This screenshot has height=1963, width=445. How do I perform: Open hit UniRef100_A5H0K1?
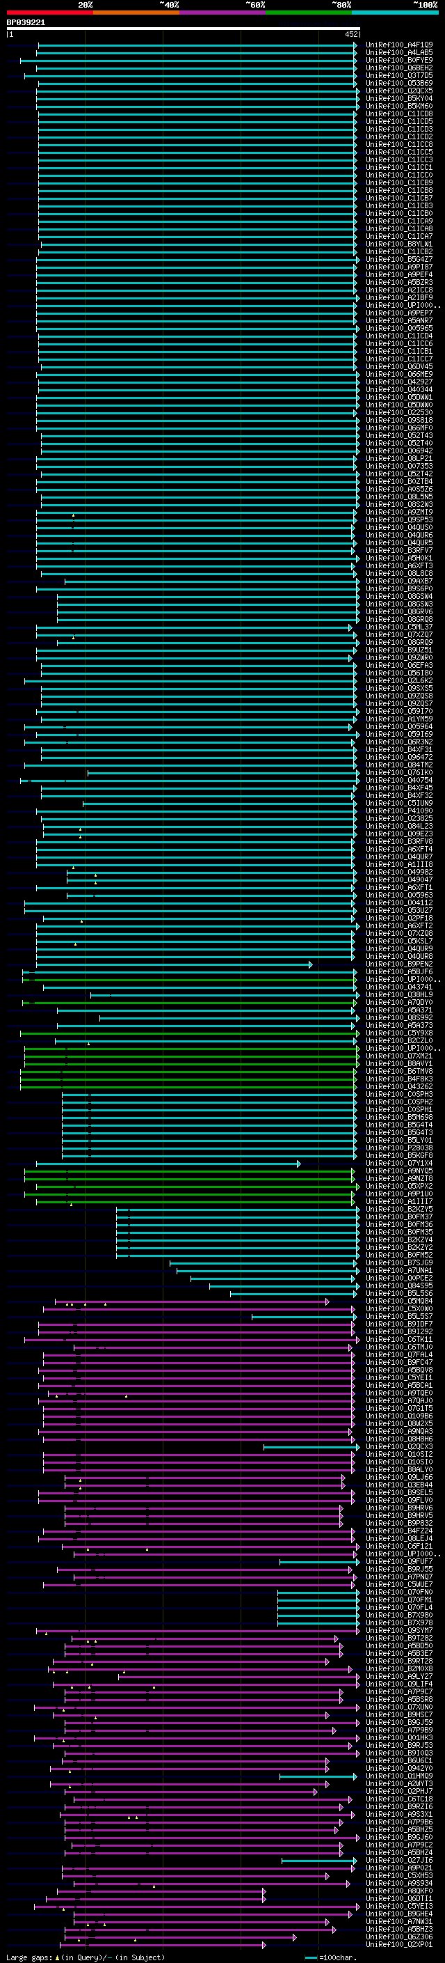(x=399, y=558)
